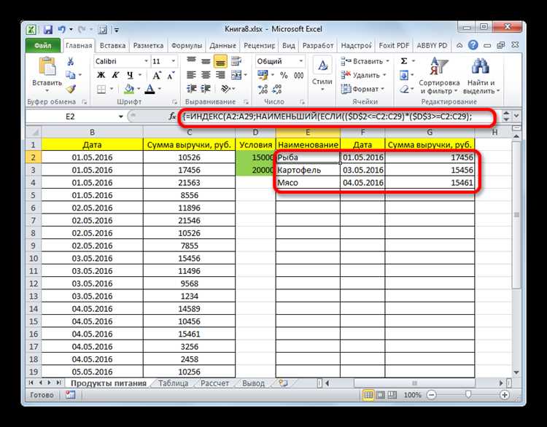Screen dimensions: 547x427
Task: Switch to Page Layout view icon
Action: [x=380, y=395]
